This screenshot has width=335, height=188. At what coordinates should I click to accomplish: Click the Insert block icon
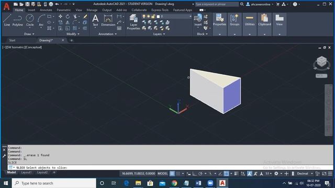coord(198,20)
